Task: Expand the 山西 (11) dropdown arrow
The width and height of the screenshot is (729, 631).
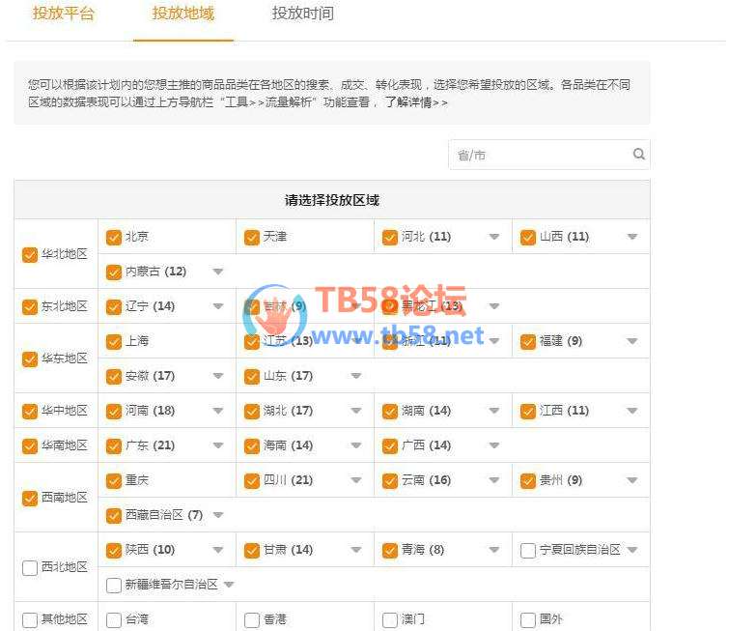Action: tap(632, 238)
